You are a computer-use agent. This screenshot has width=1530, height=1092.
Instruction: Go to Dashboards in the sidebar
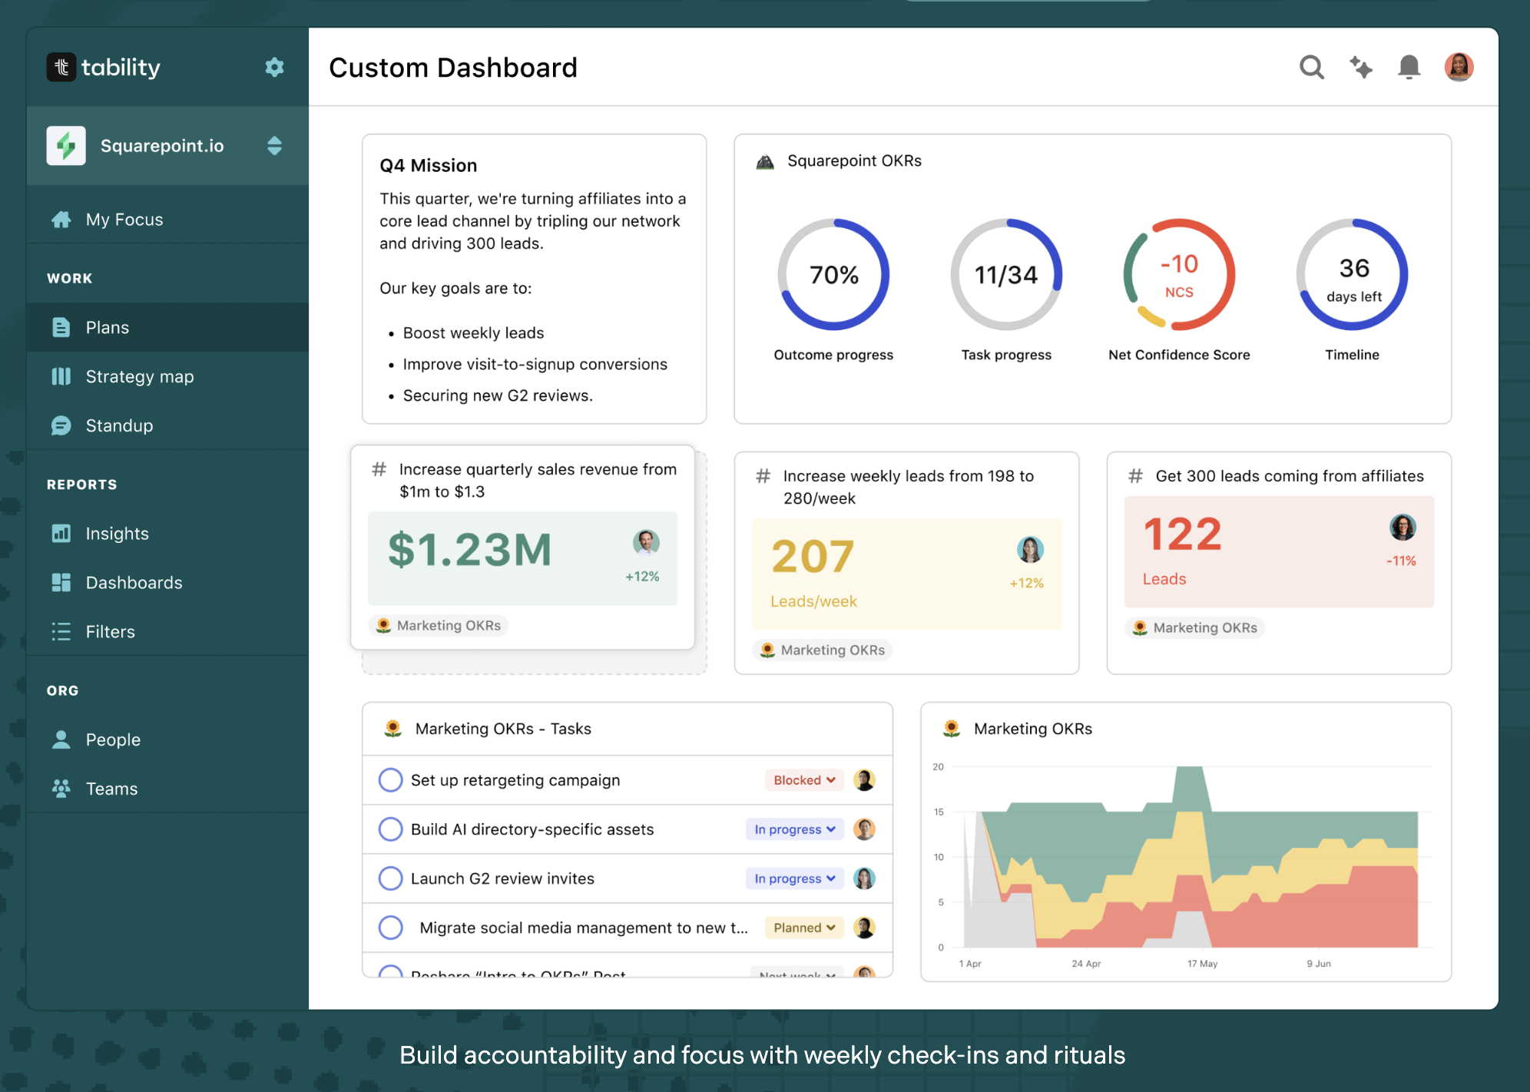[134, 583]
